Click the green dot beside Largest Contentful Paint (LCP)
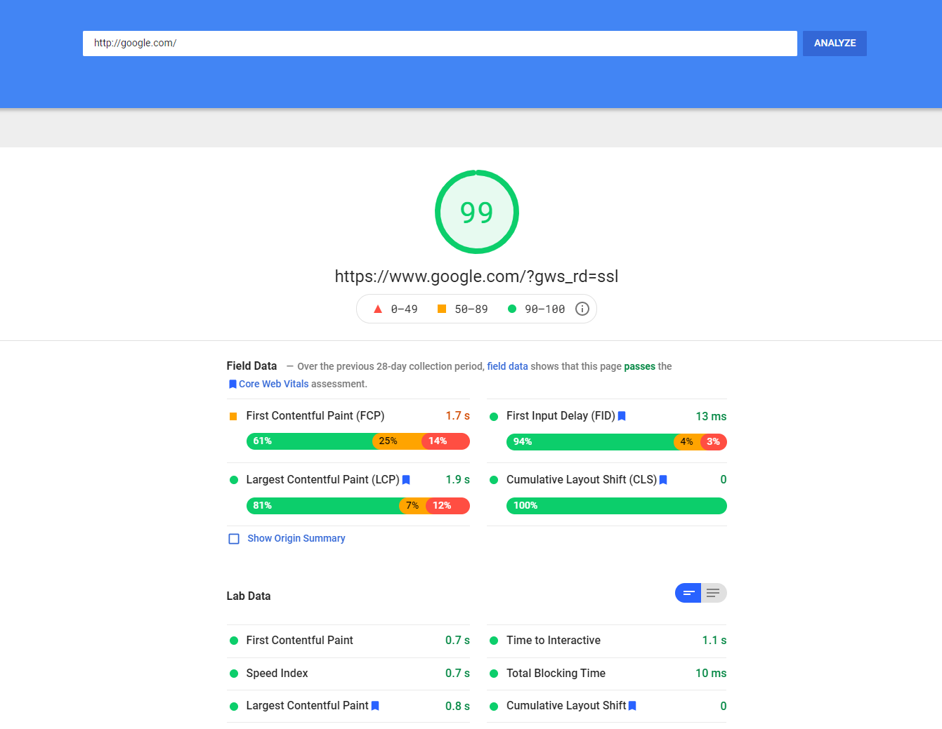942x729 pixels. [234, 480]
